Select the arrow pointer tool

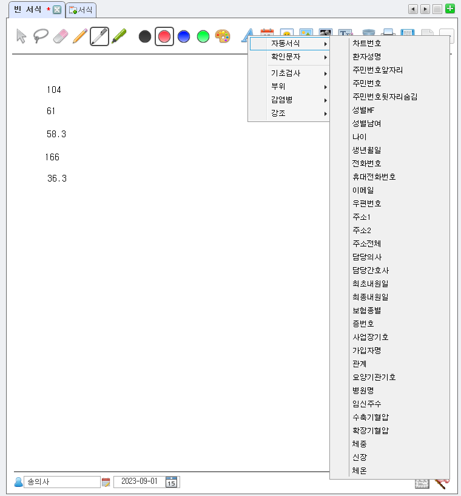[21, 36]
